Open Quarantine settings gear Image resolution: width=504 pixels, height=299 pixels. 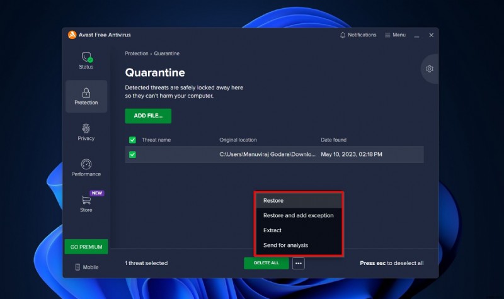point(430,69)
